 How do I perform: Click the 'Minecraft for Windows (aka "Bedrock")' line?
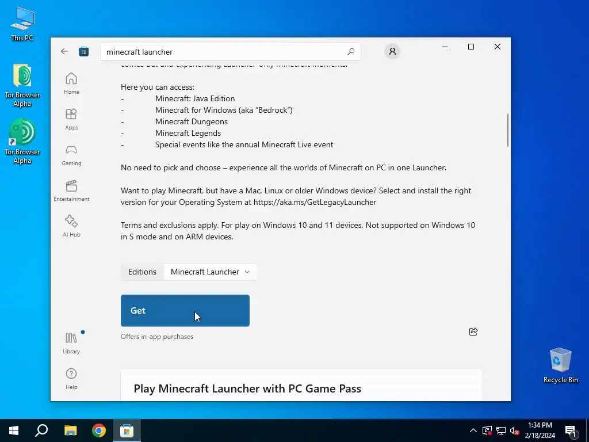click(x=224, y=110)
